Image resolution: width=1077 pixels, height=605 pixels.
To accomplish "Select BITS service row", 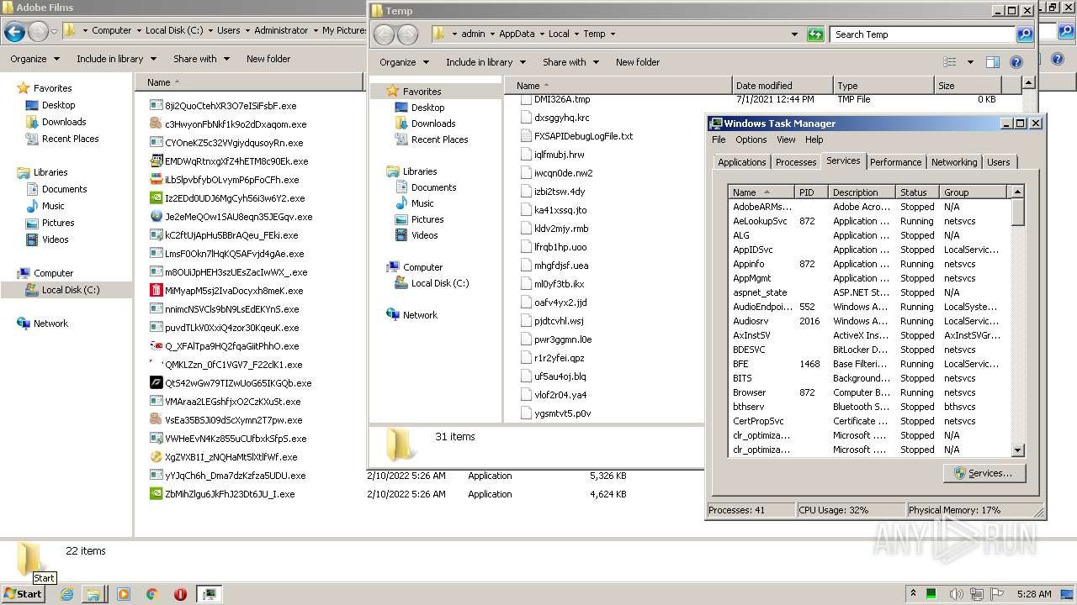I will click(870, 378).
